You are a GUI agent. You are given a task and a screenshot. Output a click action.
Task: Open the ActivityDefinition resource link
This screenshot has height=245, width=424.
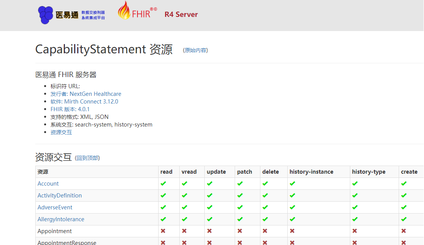click(60, 196)
